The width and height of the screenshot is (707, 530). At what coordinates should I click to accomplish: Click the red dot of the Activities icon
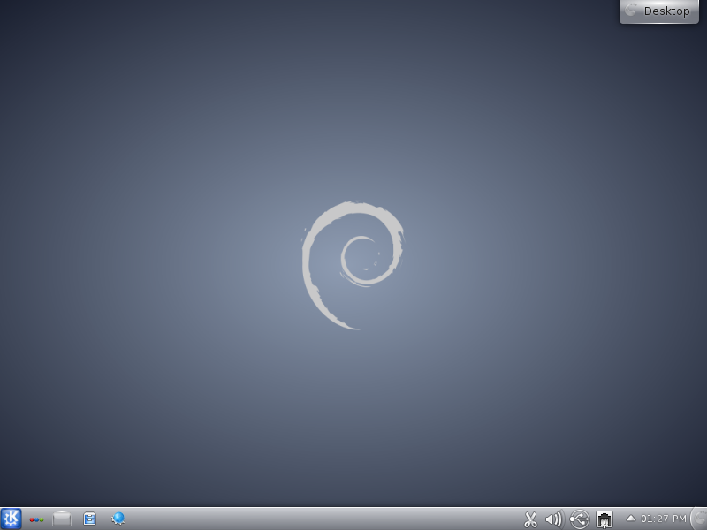(31, 519)
